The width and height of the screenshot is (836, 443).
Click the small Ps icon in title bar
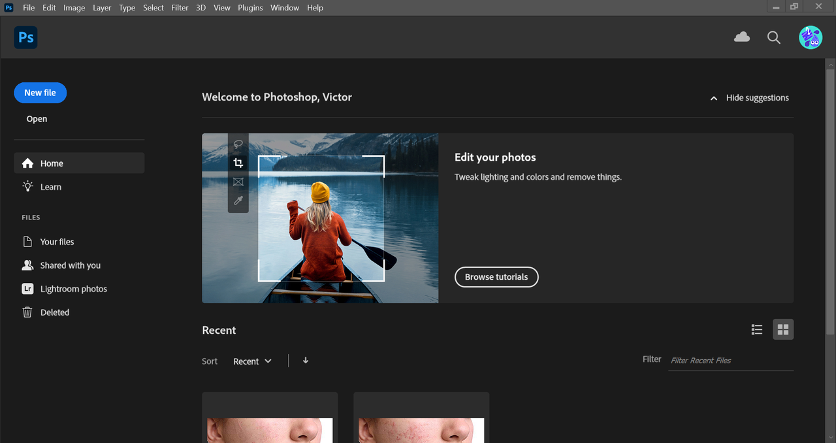pyautogui.click(x=9, y=8)
